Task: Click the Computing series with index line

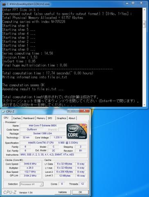Action: click(x=34, y=22)
